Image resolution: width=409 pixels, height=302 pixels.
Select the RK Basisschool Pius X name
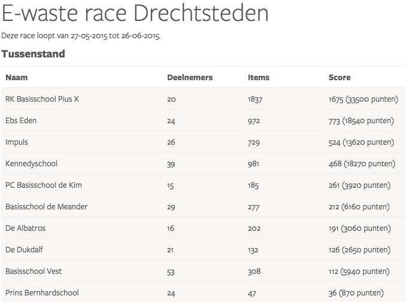42,99
